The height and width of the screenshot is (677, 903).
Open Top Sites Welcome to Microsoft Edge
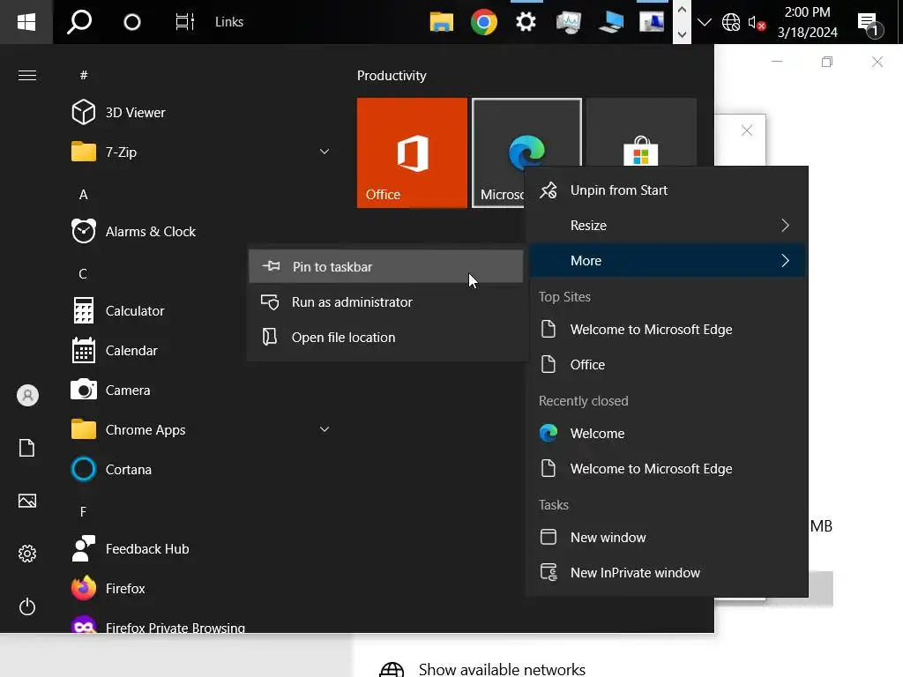[x=667, y=330]
